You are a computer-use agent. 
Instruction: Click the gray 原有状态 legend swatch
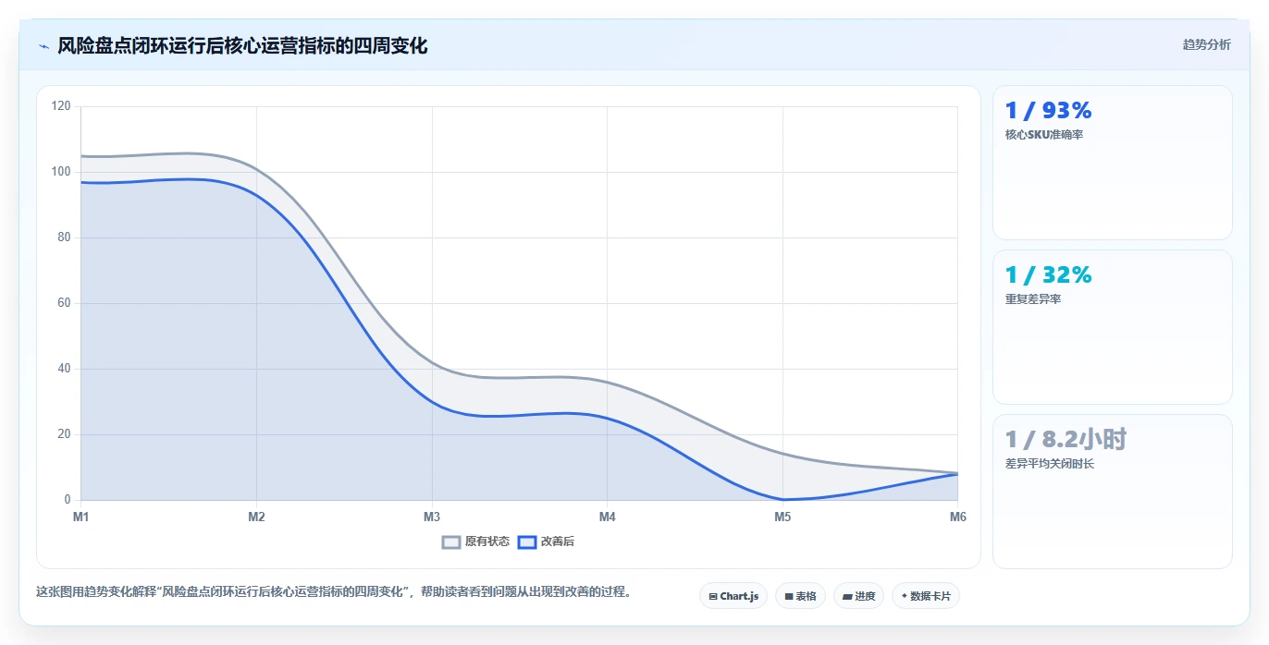(451, 542)
